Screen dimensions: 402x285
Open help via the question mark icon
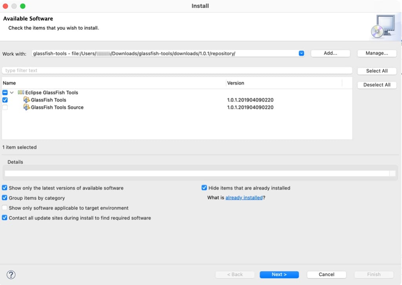point(11,275)
